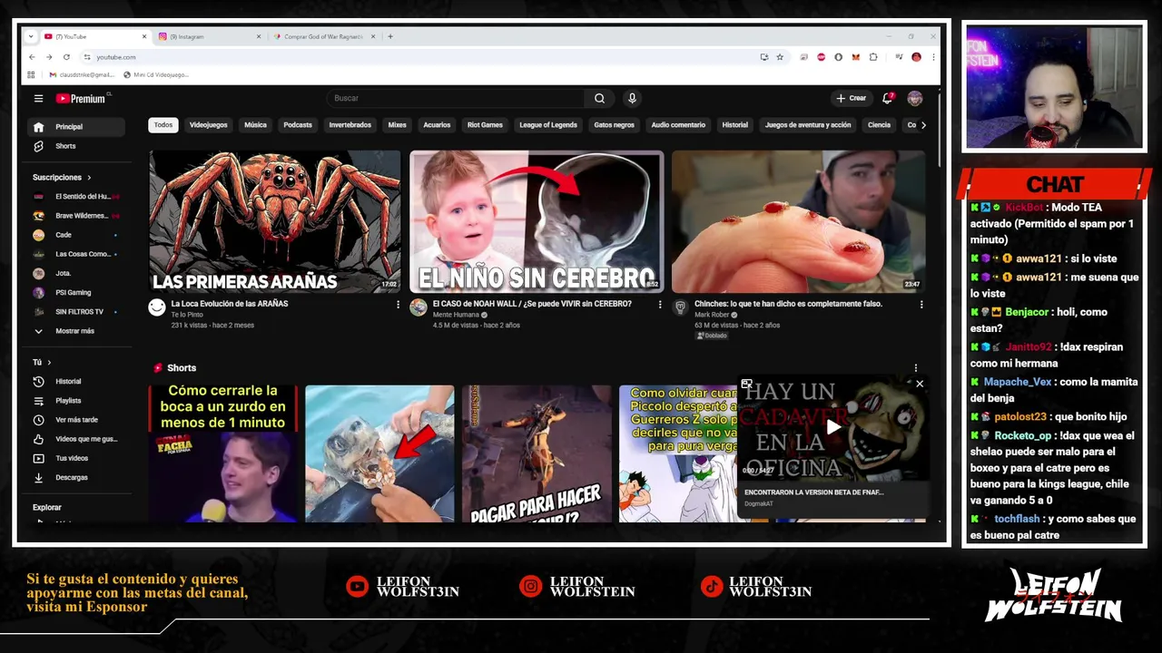
Task: Open the account avatar menu
Action: 914,98
